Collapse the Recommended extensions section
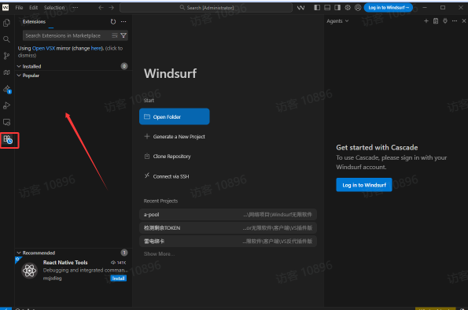 [19, 253]
